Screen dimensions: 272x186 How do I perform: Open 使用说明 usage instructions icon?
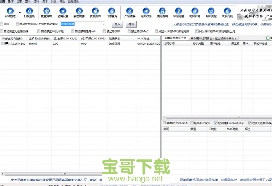click(162, 11)
